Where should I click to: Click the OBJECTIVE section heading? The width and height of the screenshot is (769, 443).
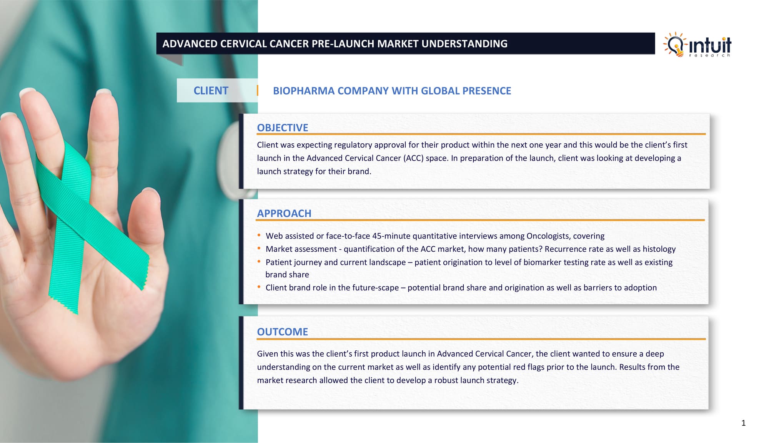pos(282,128)
